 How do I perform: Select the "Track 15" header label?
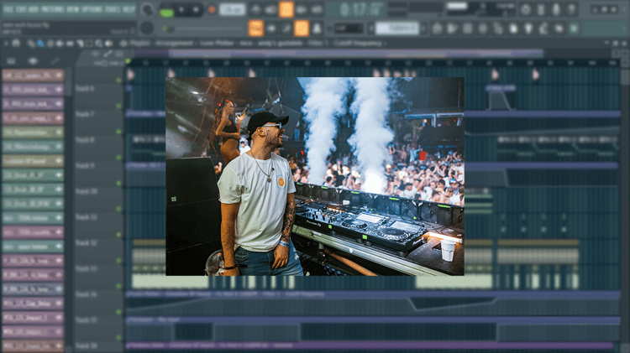(86, 319)
